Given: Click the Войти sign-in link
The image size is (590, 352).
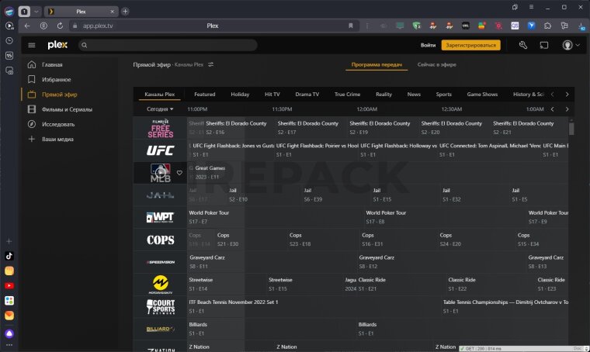Looking at the screenshot, I should [427, 45].
